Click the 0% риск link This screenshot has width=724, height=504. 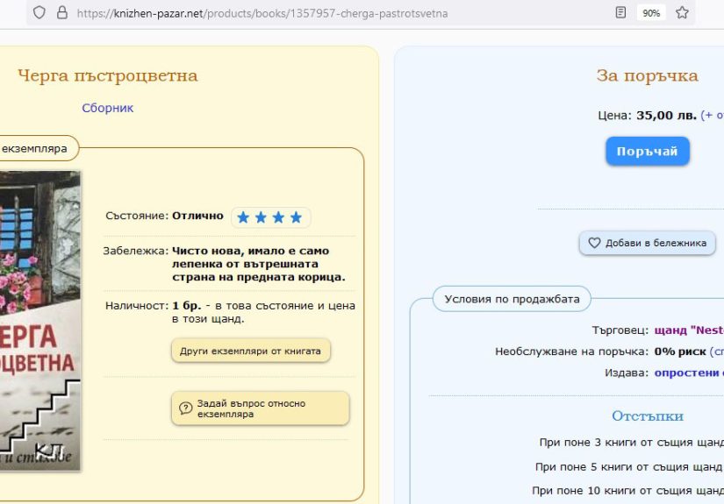[x=680, y=351]
